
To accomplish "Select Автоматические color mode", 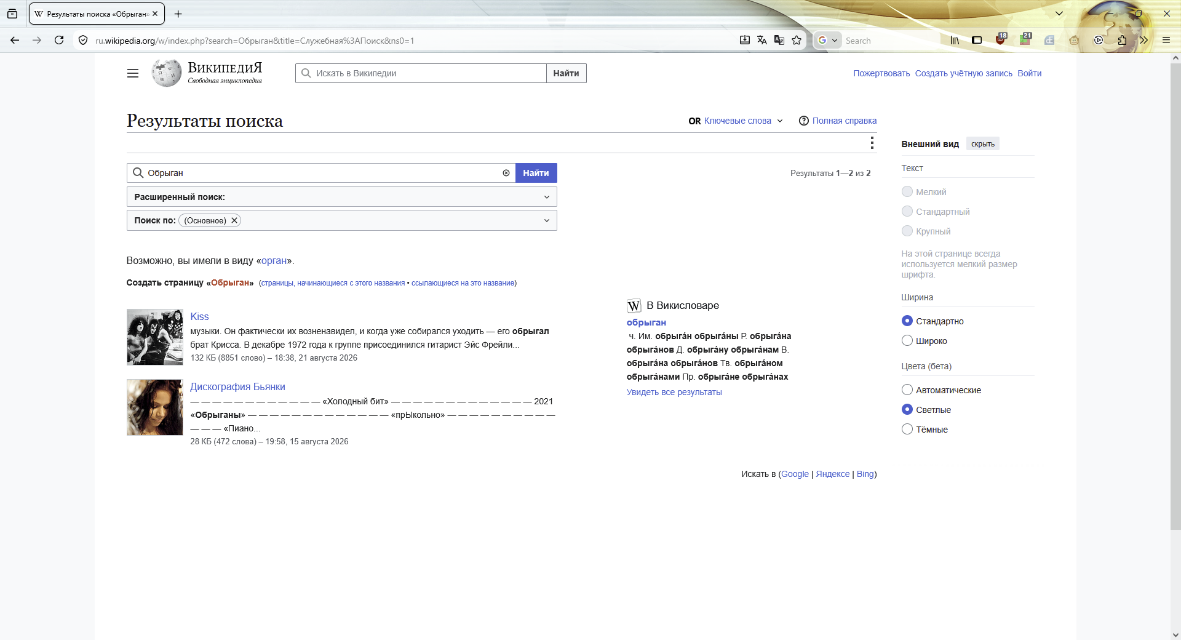I will [907, 390].
